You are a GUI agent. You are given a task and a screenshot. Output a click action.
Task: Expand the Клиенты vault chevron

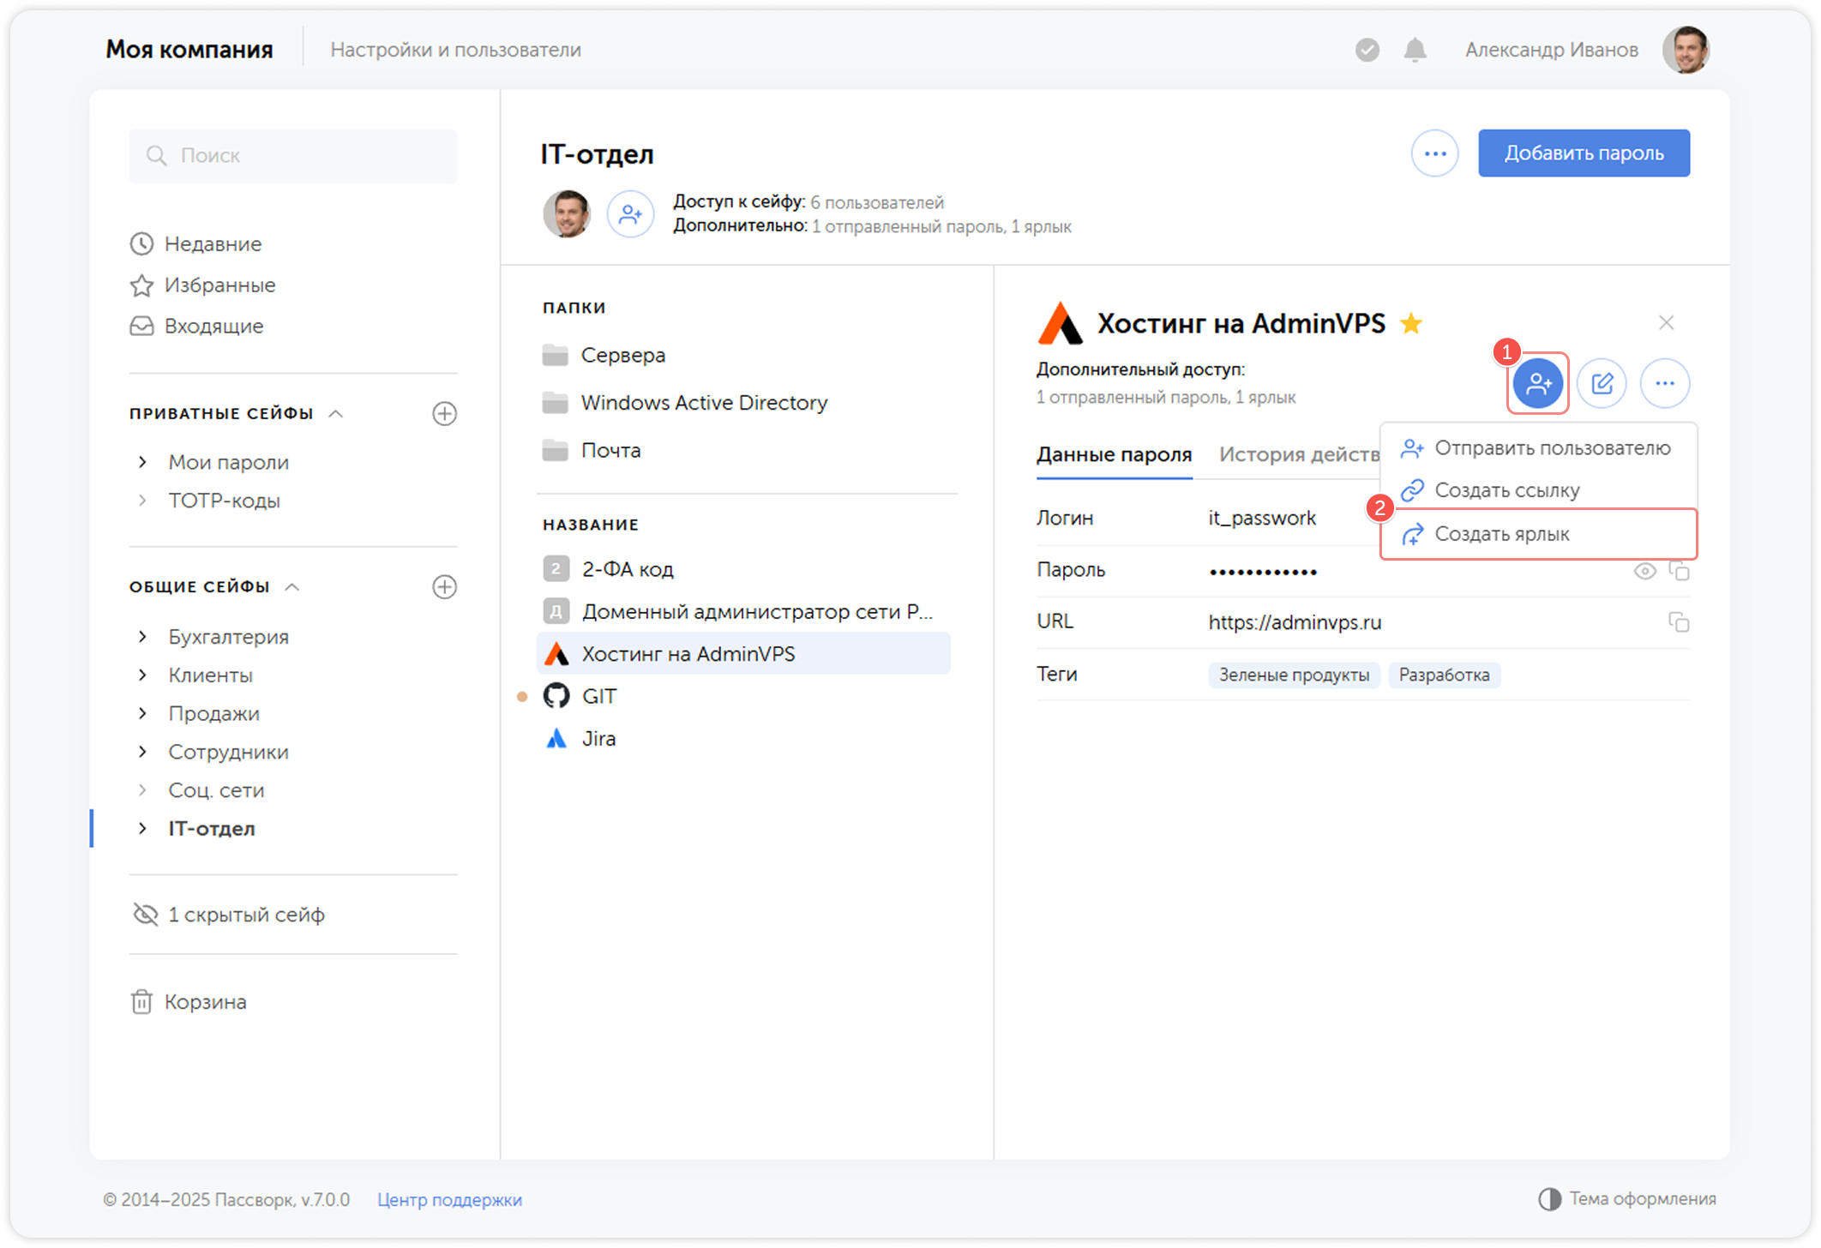(143, 675)
